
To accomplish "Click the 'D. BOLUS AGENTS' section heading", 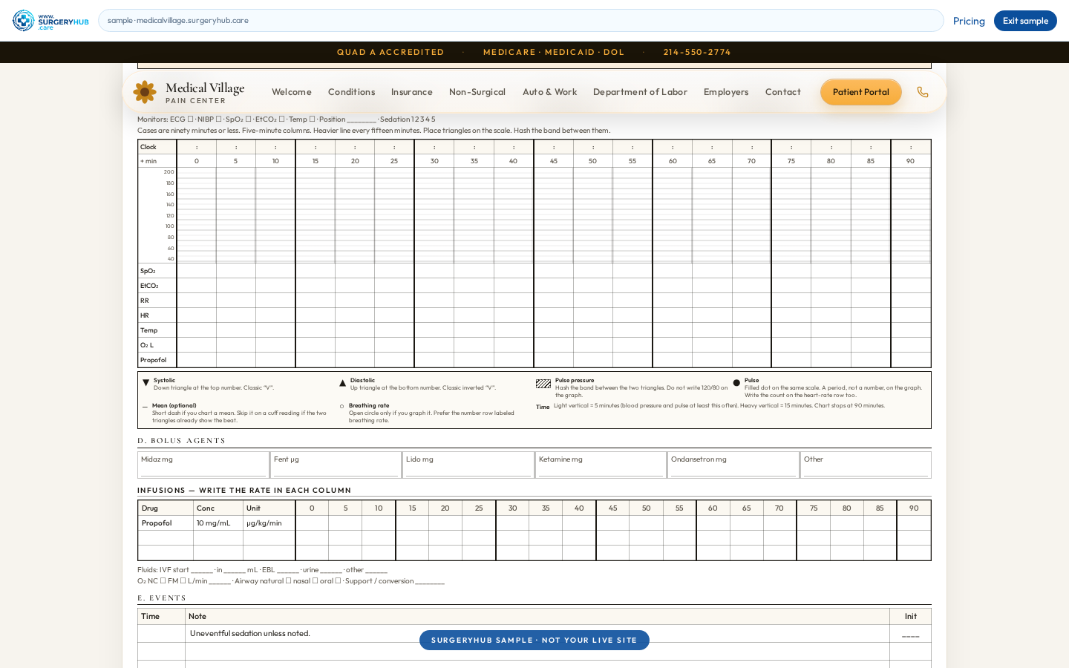I will [x=182, y=441].
